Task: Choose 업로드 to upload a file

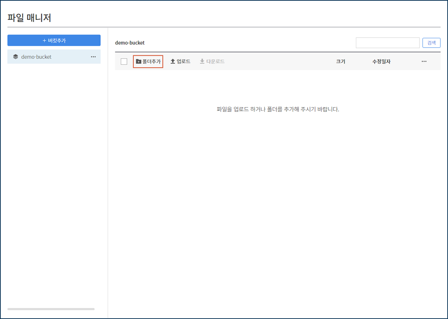Action: [x=183, y=61]
